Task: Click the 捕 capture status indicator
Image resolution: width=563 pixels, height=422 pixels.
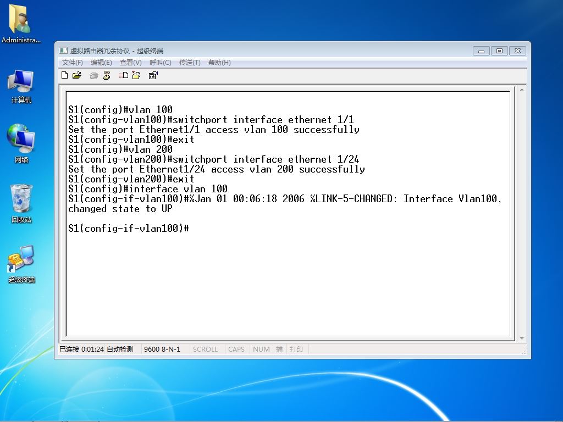Action: click(279, 349)
